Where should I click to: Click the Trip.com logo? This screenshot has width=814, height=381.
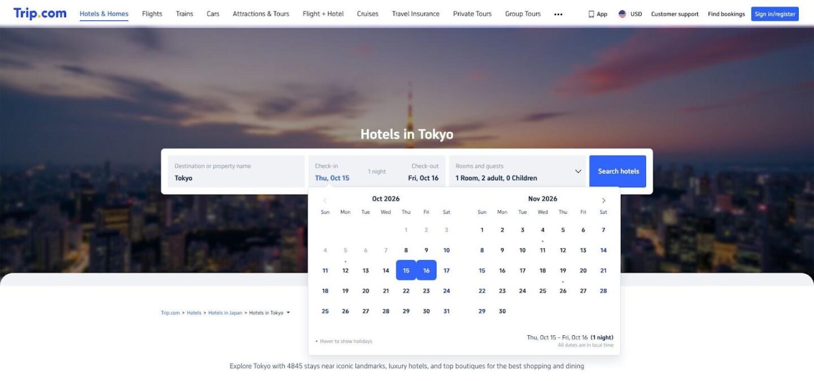pyautogui.click(x=40, y=14)
